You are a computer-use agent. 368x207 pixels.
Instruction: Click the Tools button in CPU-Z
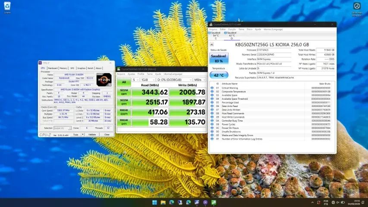(x=75, y=135)
